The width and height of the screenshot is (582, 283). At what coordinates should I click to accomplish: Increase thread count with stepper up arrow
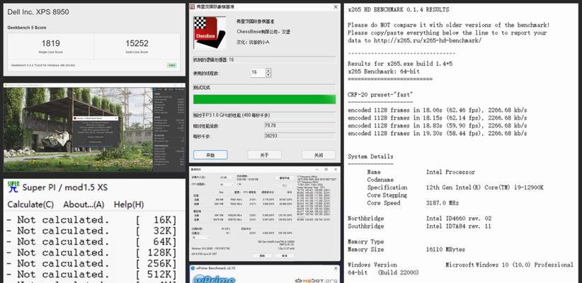point(268,71)
